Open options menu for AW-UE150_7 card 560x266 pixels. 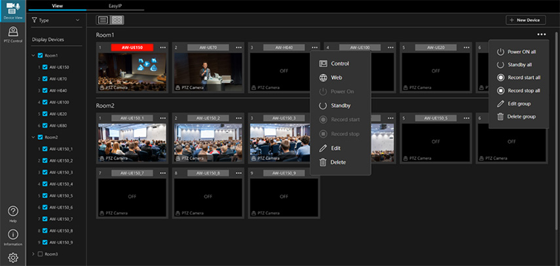pos(163,173)
